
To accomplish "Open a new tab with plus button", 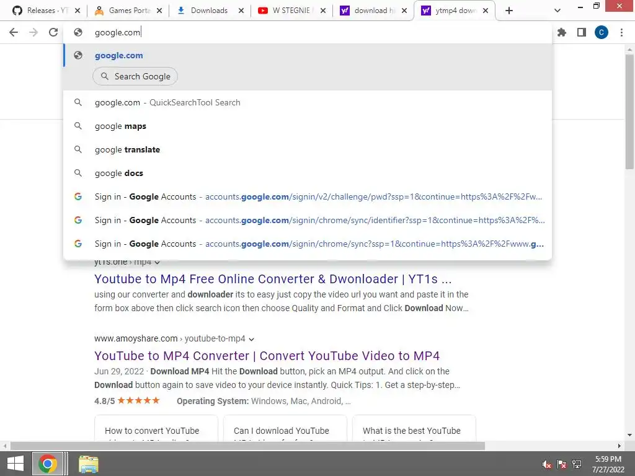I will (x=509, y=11).
